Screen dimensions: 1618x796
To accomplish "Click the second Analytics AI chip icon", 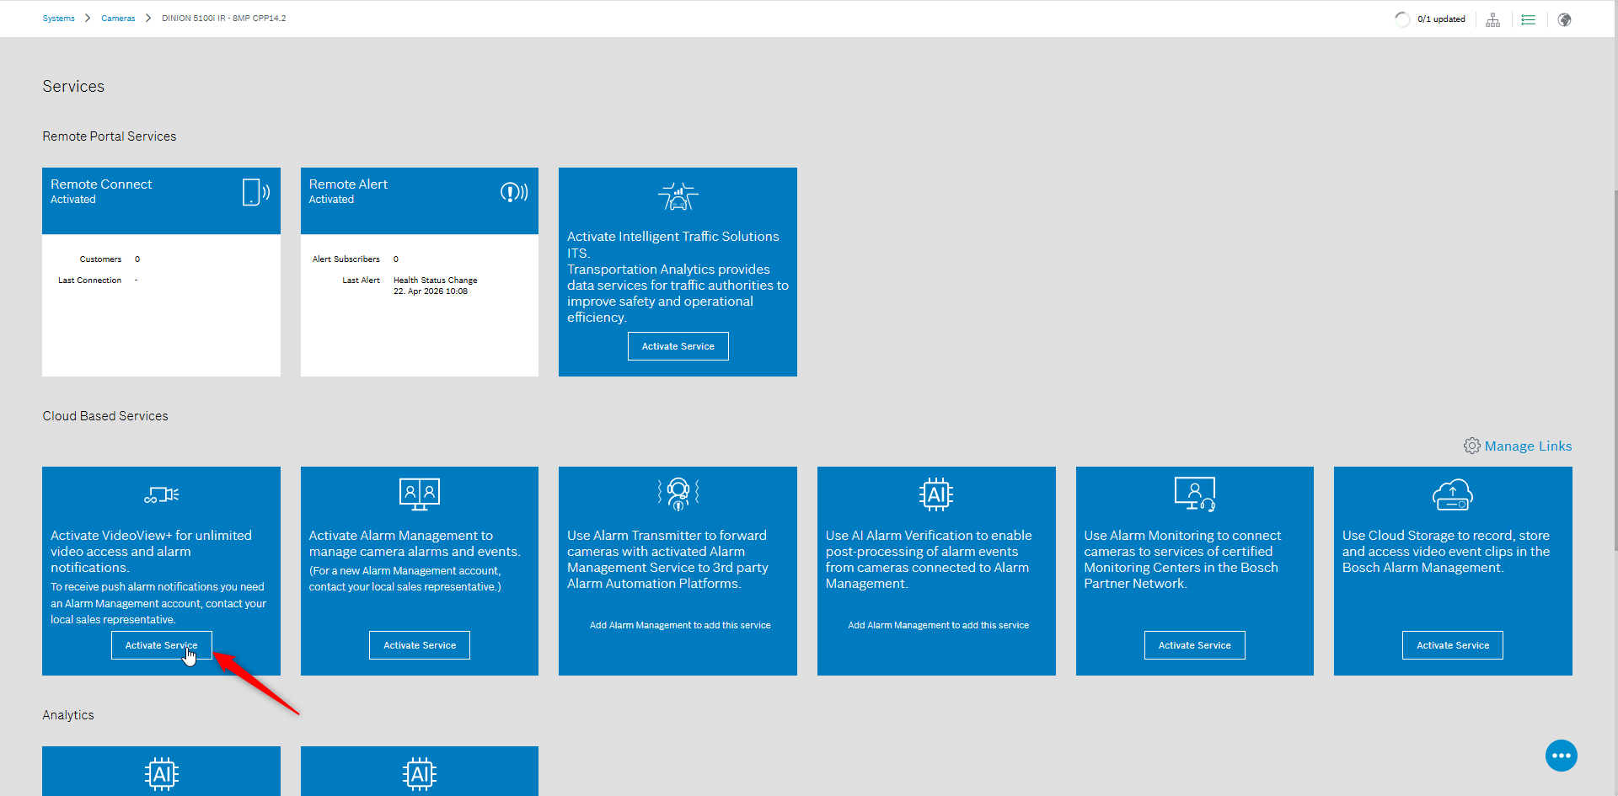I will tap(420, 774).
